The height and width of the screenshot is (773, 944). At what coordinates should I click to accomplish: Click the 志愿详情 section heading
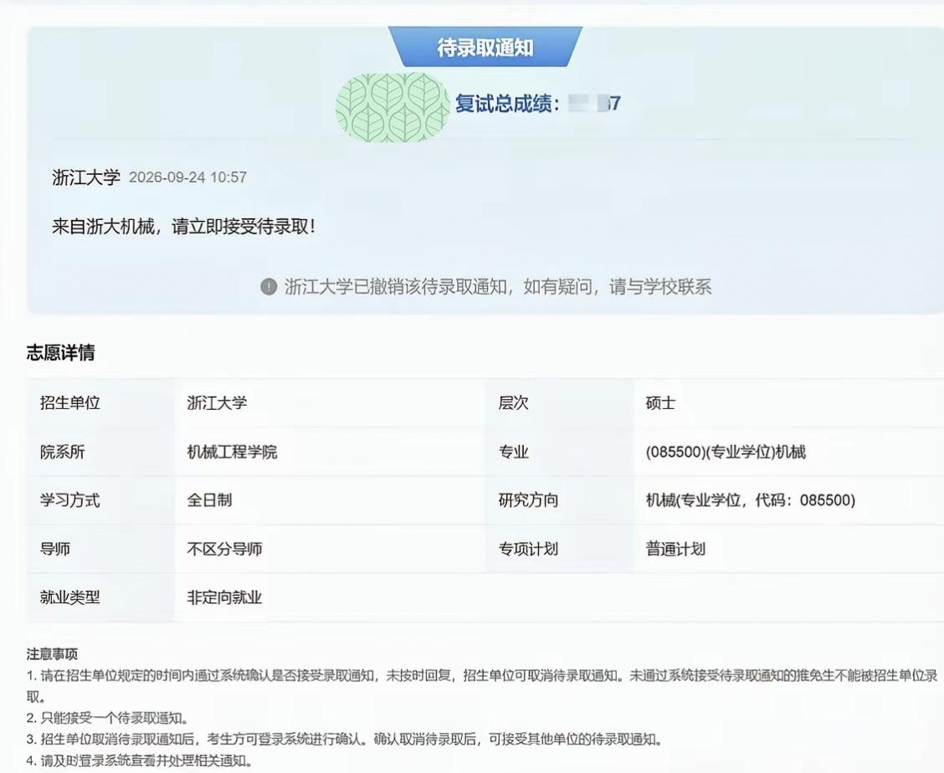[x=60, y=352]
